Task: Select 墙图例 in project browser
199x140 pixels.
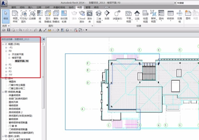Action: [x=12, y=82]
